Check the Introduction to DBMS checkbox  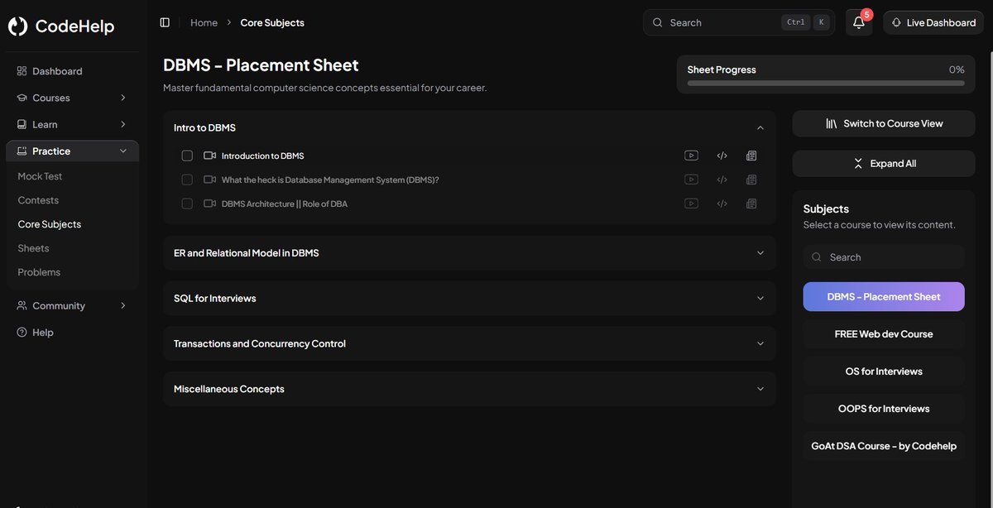(187, 156)
